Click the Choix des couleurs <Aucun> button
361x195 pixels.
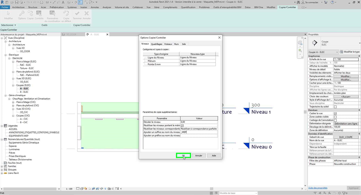tap(346, 97)
